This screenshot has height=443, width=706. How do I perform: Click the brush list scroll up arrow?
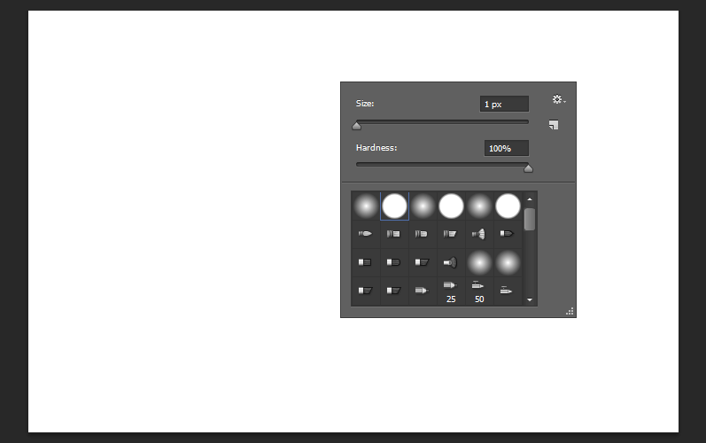(530, 199)
